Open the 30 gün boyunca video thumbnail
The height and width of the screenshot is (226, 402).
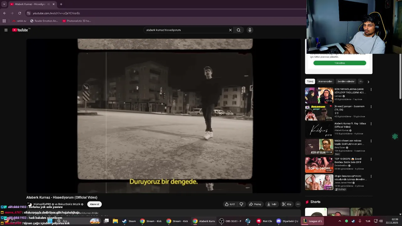pyautogui.click(x=319, y=182)
